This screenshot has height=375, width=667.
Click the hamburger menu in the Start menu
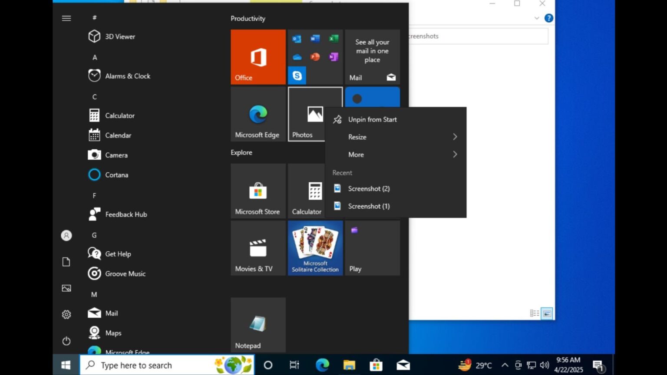66,18
